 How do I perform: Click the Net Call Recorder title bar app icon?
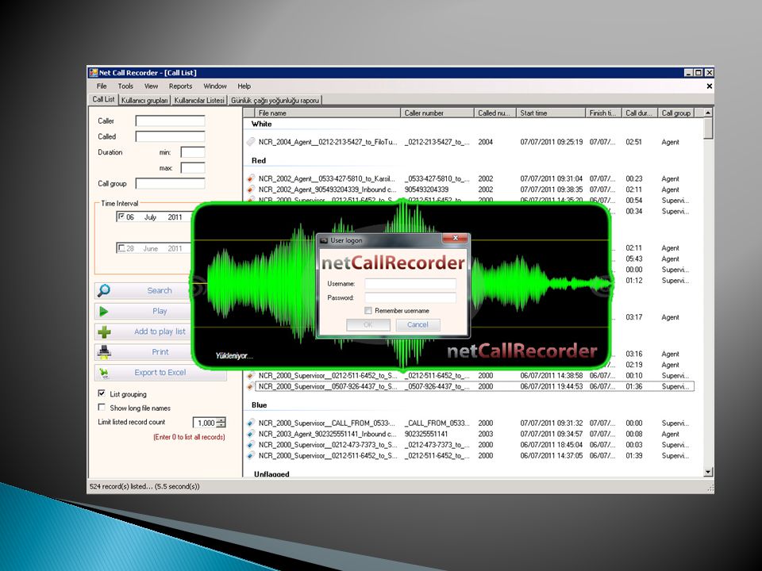pos(94,73)
